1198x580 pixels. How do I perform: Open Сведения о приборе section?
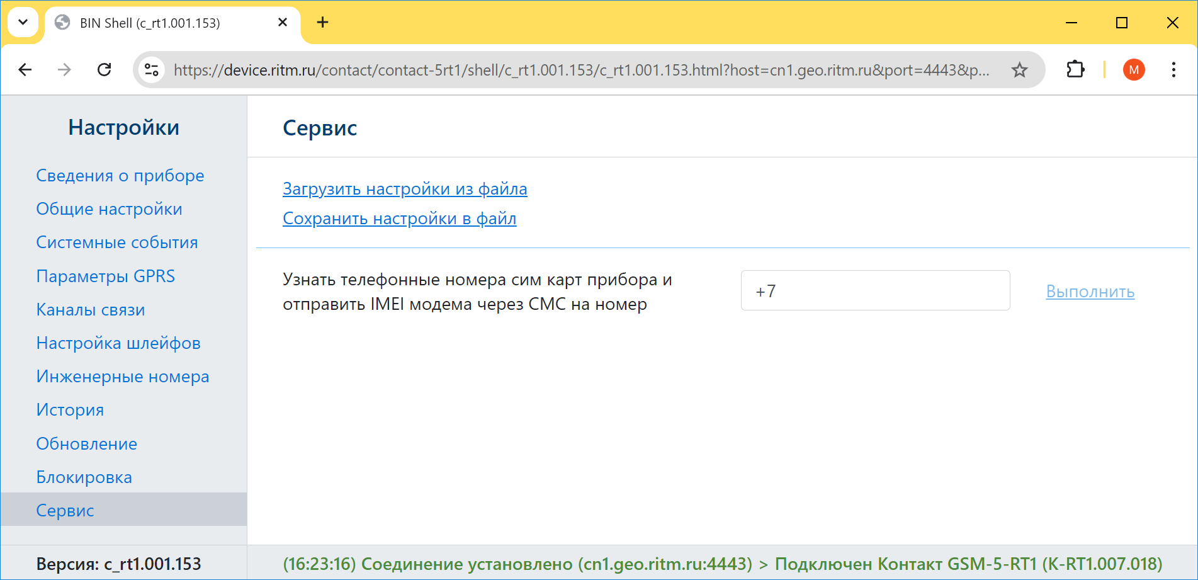pos(120,175)
